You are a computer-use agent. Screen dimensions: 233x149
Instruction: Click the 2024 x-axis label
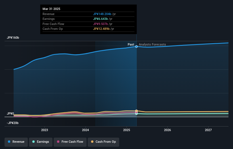85,130
